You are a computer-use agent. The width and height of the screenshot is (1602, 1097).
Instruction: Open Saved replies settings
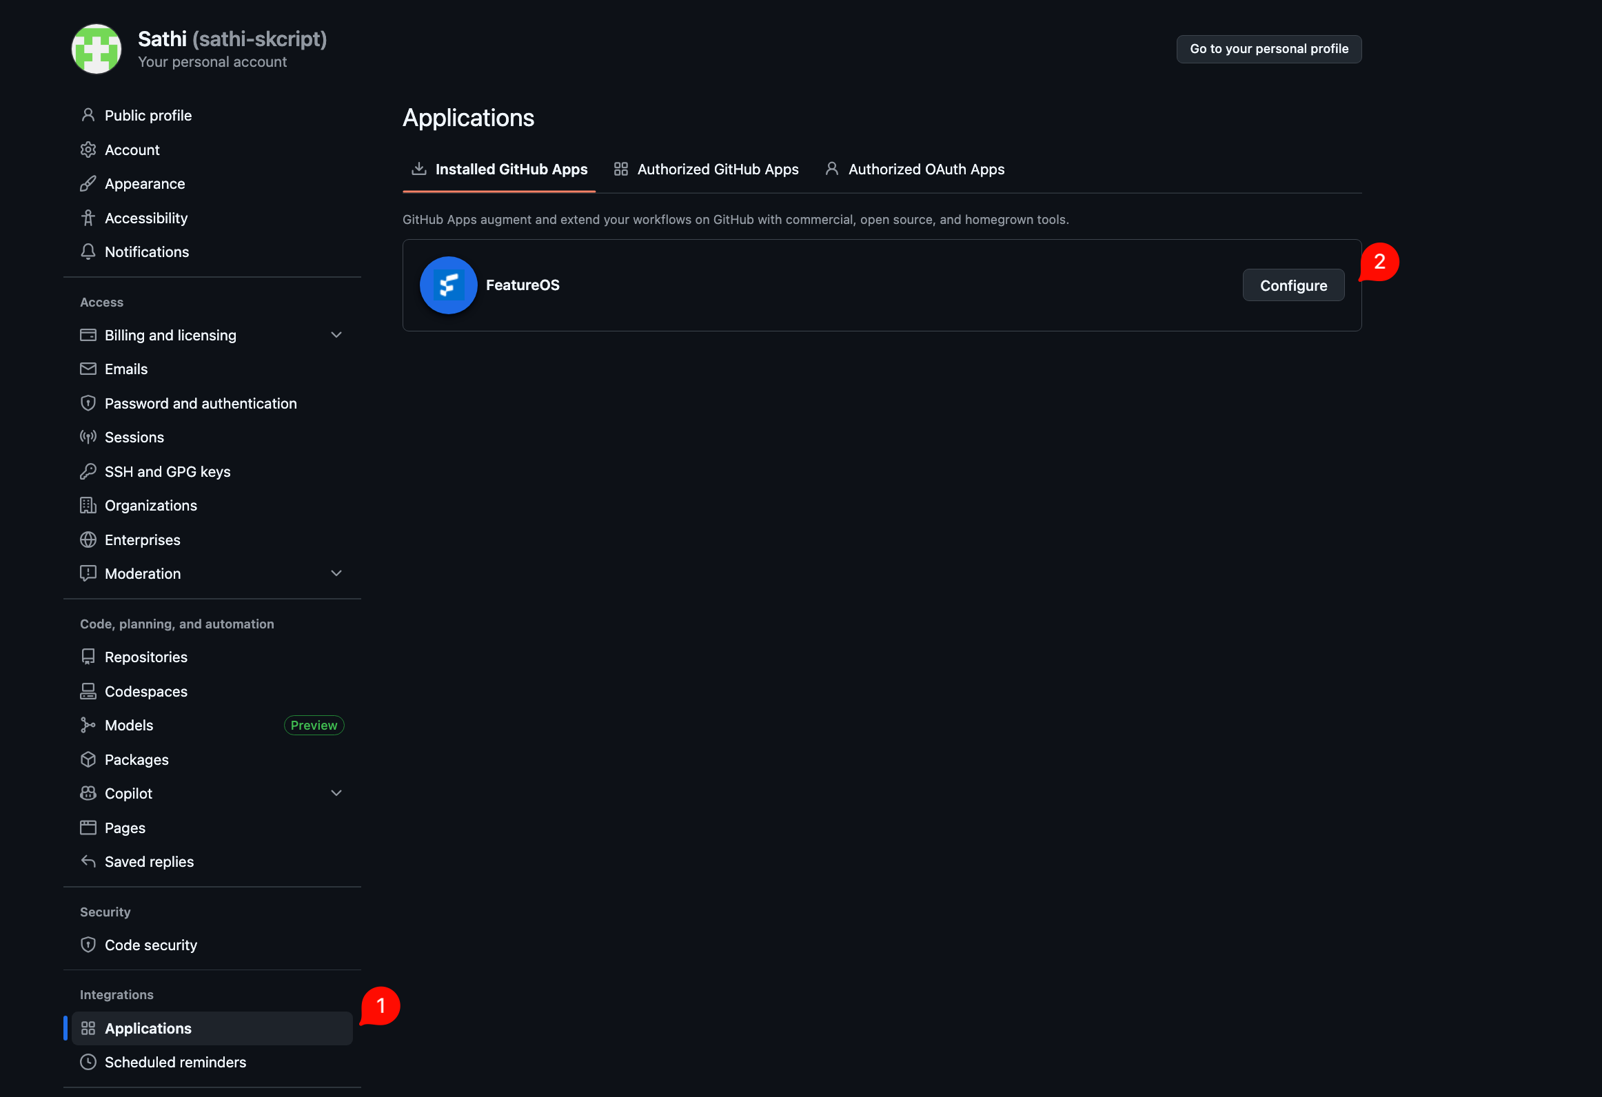coord(212,861)
